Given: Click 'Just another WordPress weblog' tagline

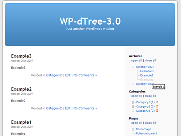Looking at the screenshot, I should [90, 29].
